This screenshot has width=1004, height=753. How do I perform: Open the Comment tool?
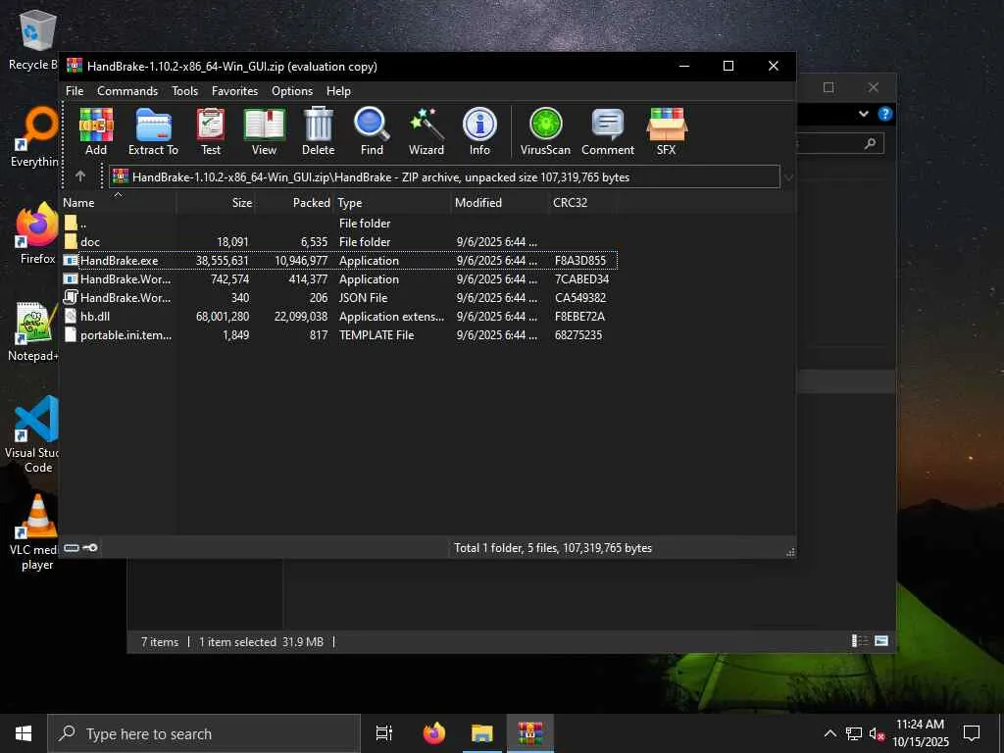pyautogui.click(x=608, y=131)
